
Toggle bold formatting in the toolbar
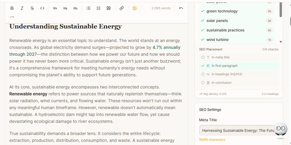[12, 8]
